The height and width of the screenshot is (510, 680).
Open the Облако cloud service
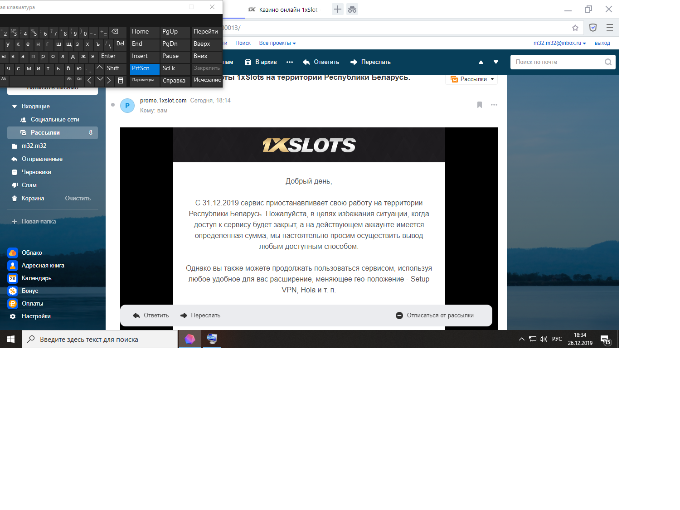(31, 253)
